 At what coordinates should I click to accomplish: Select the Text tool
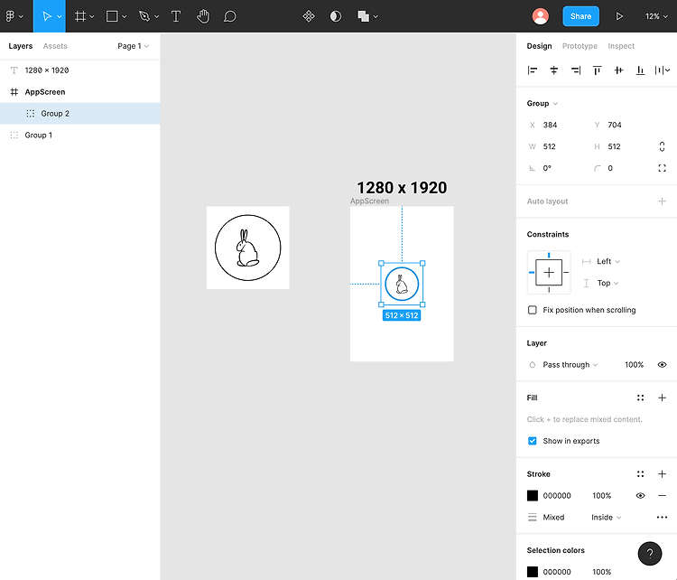(x=176, y=16)
